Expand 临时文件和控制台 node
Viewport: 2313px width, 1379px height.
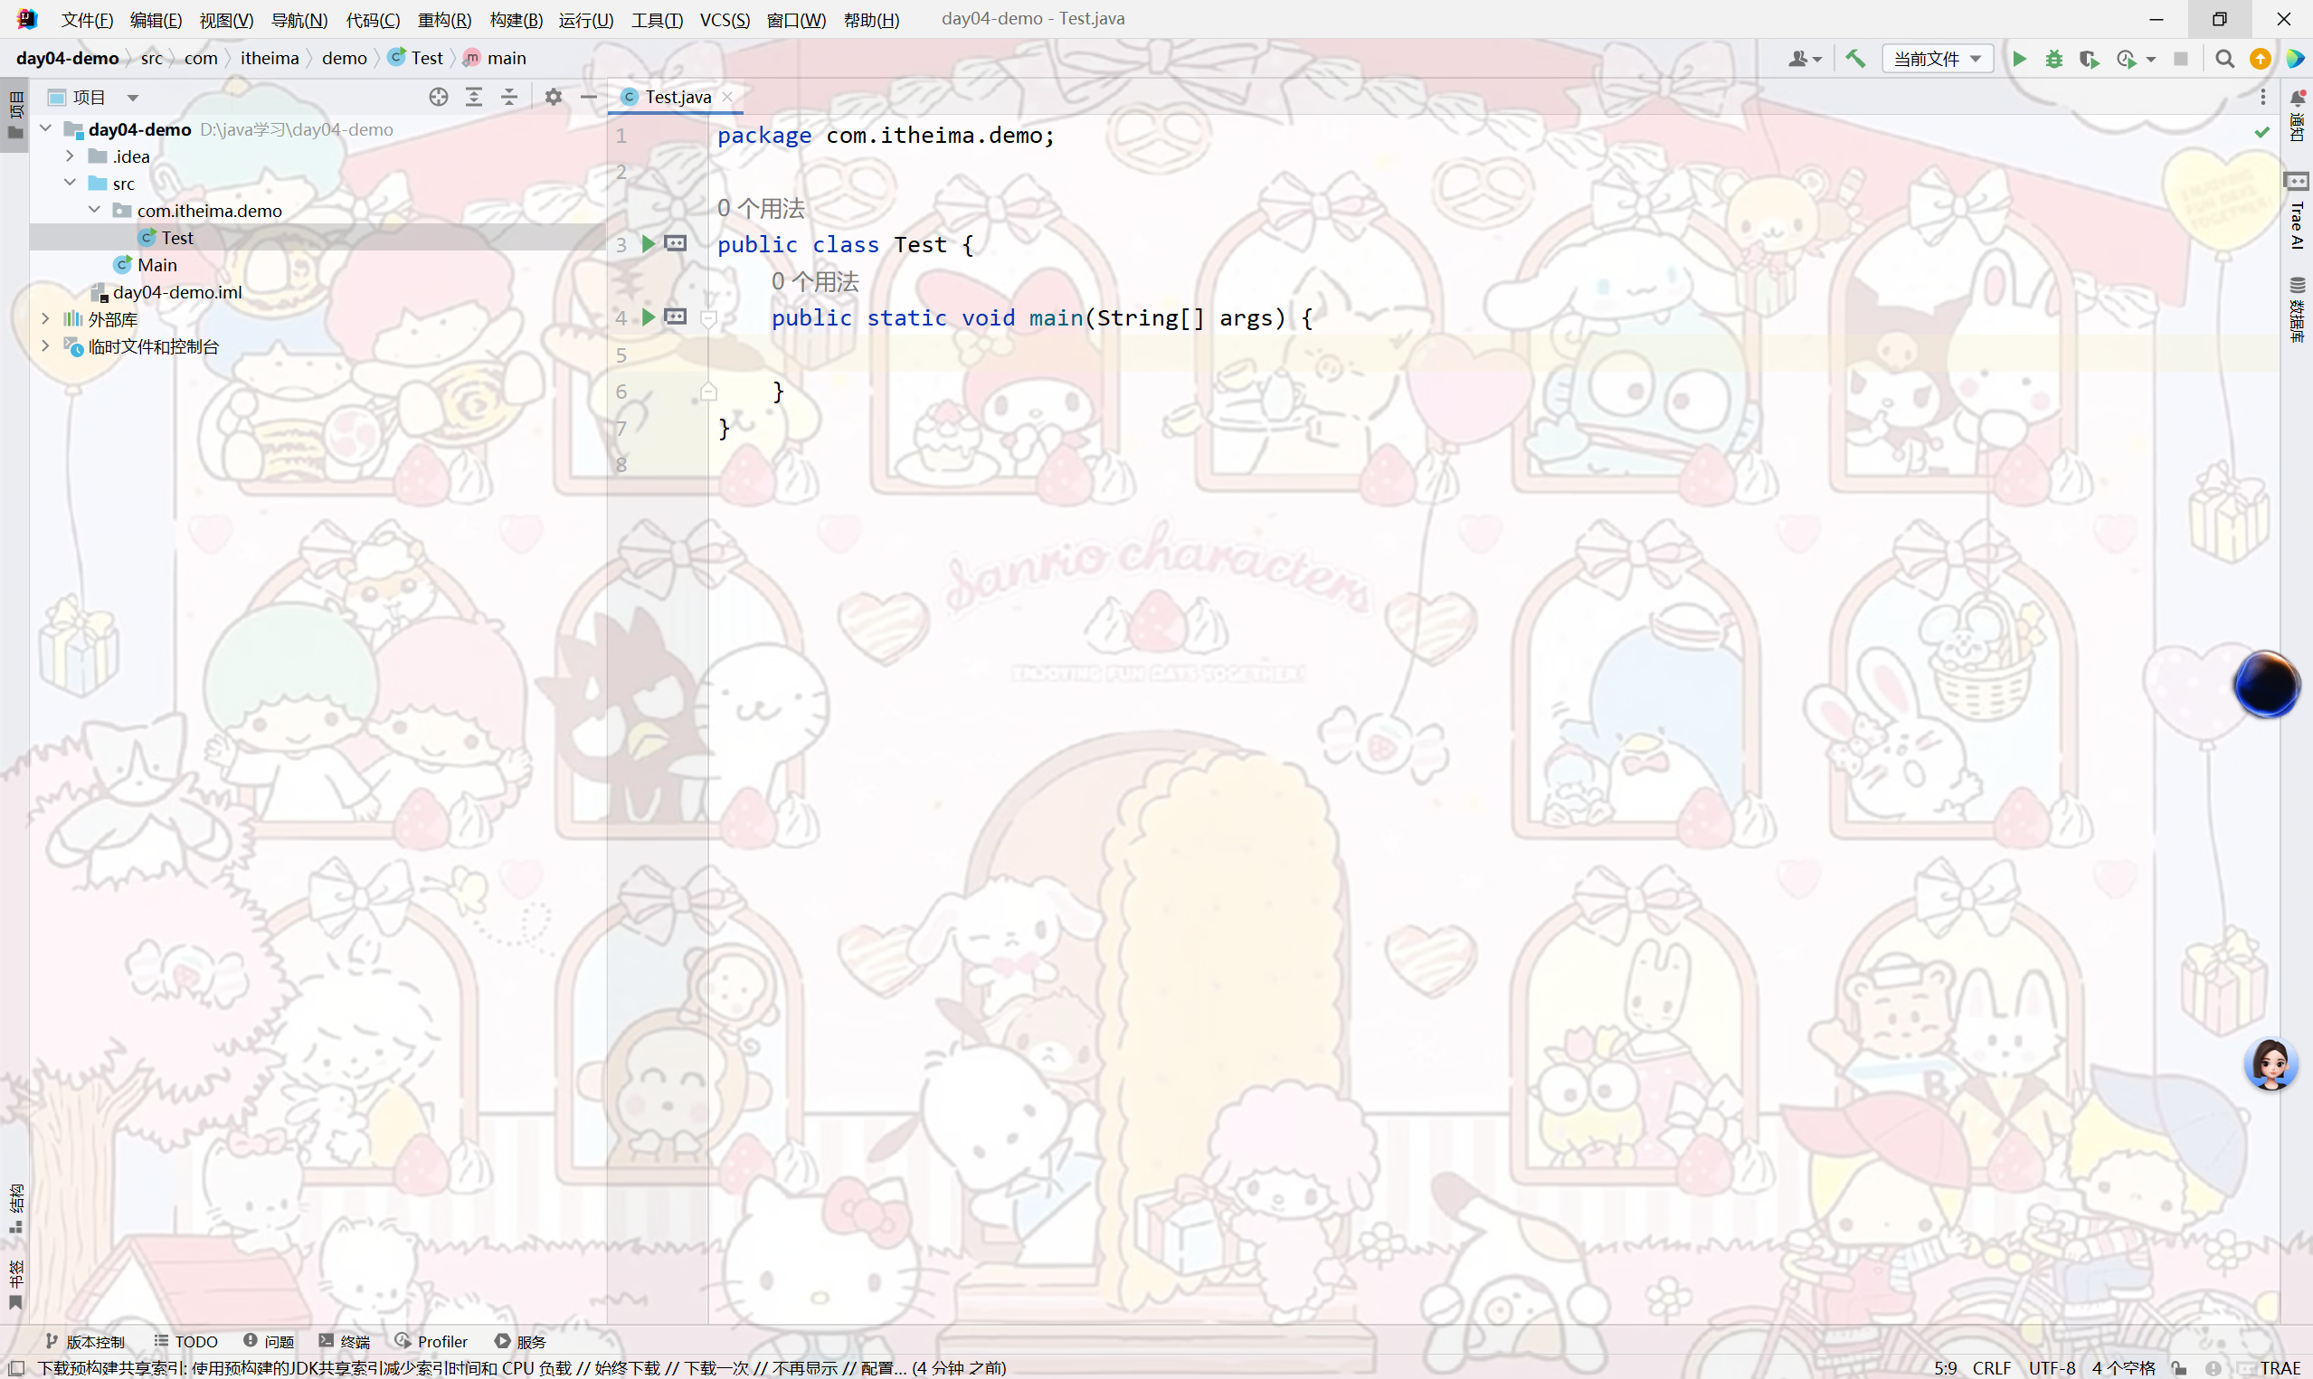[45, 345]
